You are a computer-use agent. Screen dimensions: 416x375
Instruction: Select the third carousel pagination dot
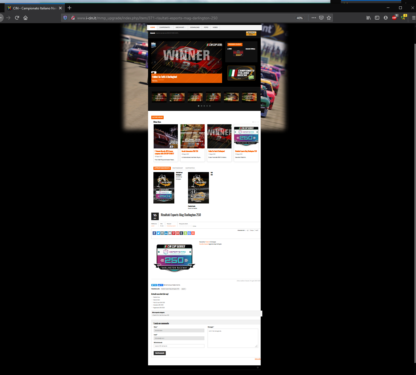pyautogui.click(x=204, y=106)
